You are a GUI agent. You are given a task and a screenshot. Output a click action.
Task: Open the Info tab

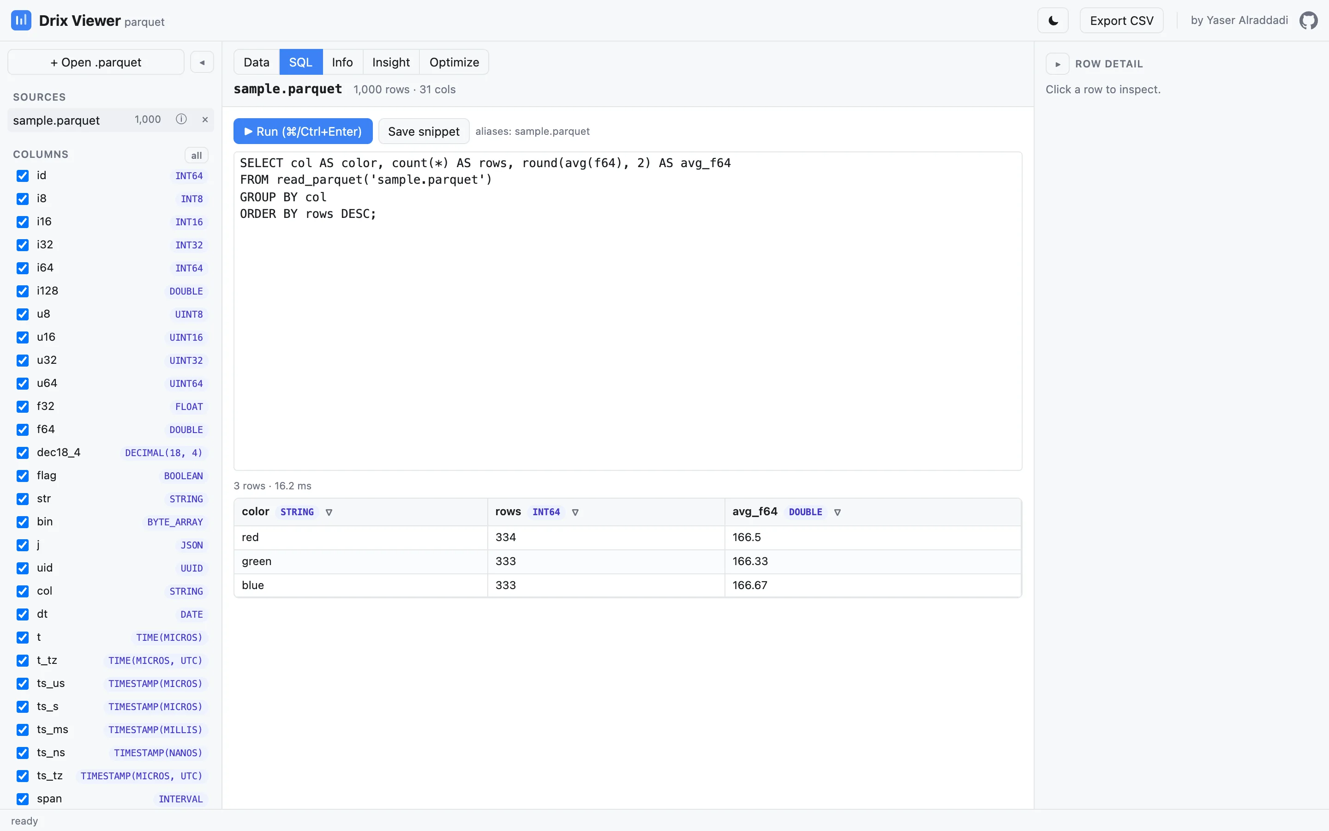click(342, 62)
